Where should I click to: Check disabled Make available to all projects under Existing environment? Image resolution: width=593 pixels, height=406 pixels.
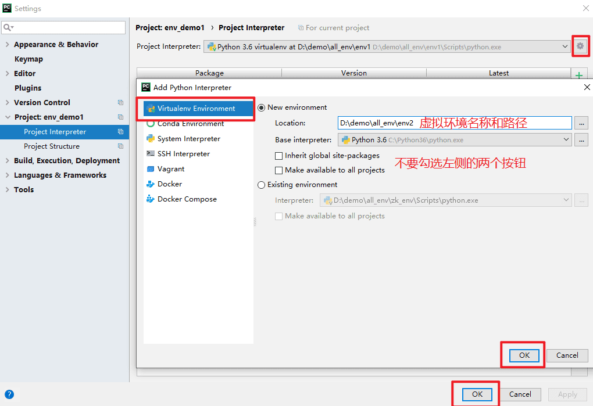pyautogui.click(x=278, y=216)
